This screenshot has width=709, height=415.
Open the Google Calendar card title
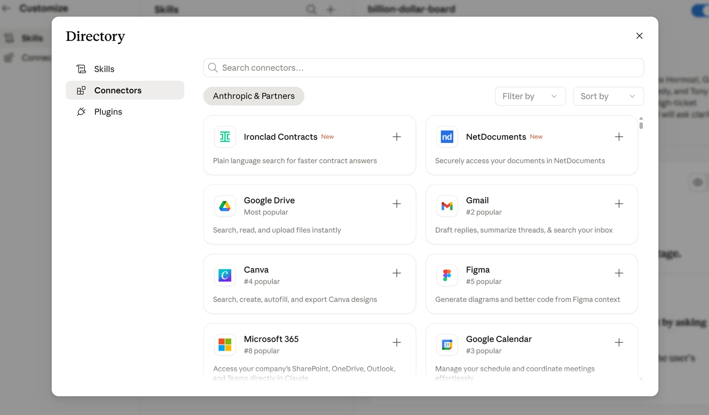pos(499,339)
